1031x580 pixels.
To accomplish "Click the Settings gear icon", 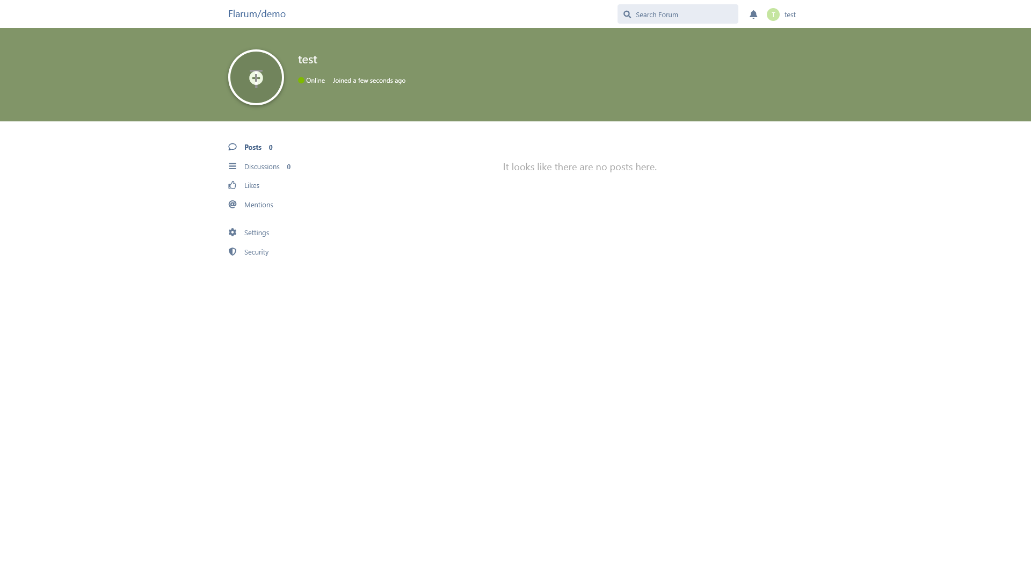I will point(233,233).
